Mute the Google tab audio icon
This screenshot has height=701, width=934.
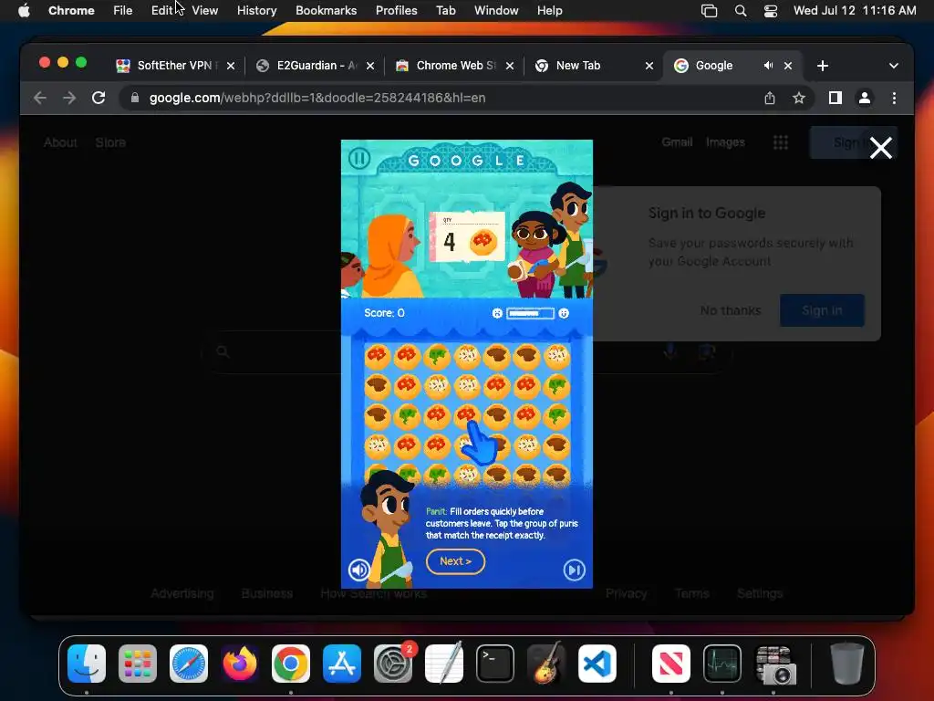point(768,66)
